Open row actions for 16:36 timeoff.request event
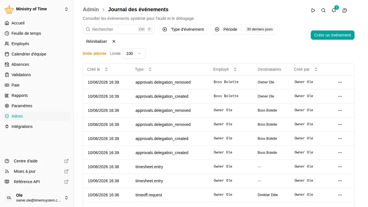The height and width of the screenshot is (207, 368). pyautogui.click(x=340, y=195)
